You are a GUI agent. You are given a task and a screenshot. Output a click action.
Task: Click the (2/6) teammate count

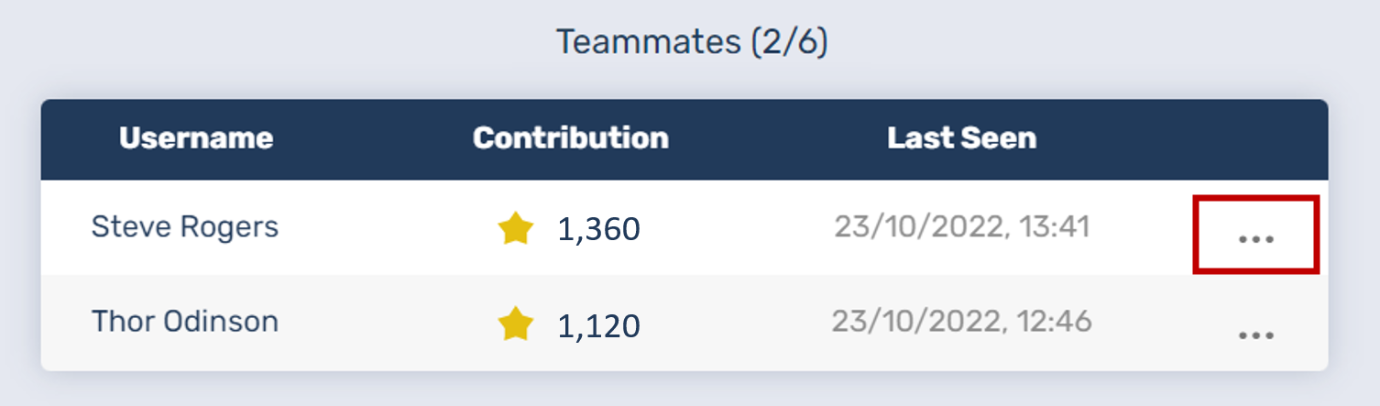[789, 42]
